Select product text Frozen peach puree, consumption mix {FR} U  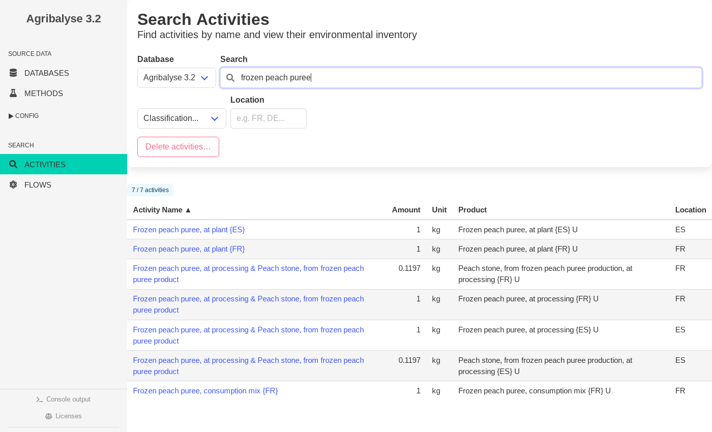coord(535,391)
